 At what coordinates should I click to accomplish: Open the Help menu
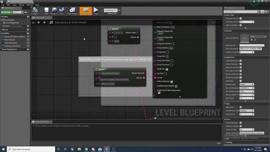tap(37, 5)
